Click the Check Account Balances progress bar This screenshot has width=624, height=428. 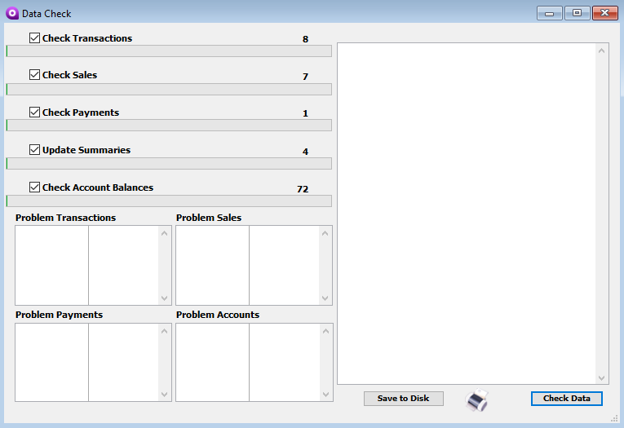pos(169,201)
